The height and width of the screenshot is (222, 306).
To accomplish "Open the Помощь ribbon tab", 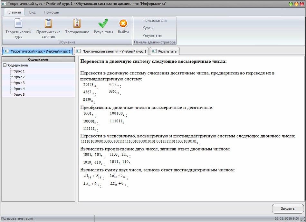I will click(51, 12).
